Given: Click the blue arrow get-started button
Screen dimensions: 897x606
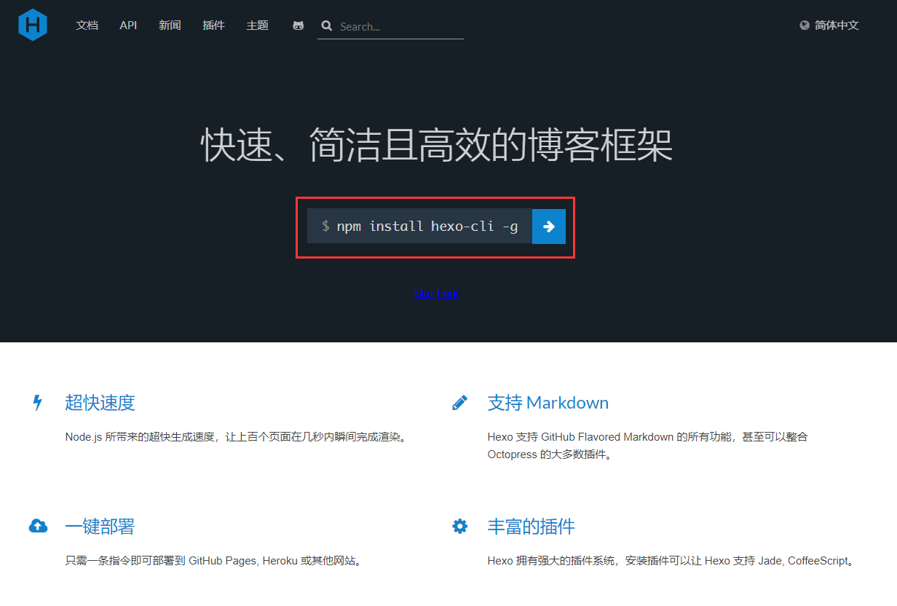Looking at the screenshot, I should click(549, 227).
